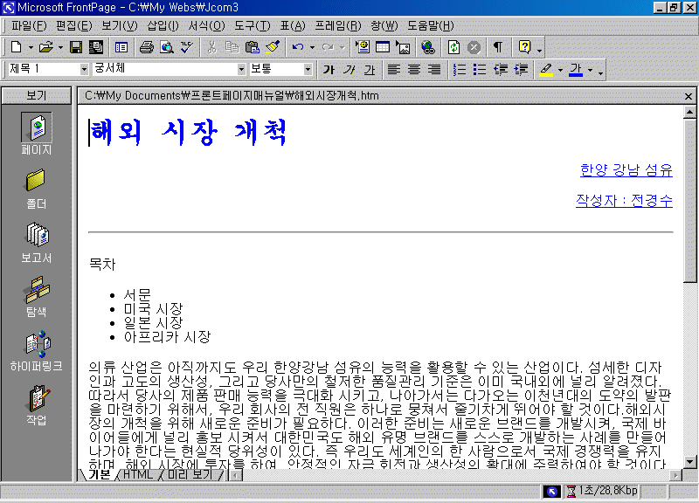Print the page with printer icon

(x=146, y=47)
